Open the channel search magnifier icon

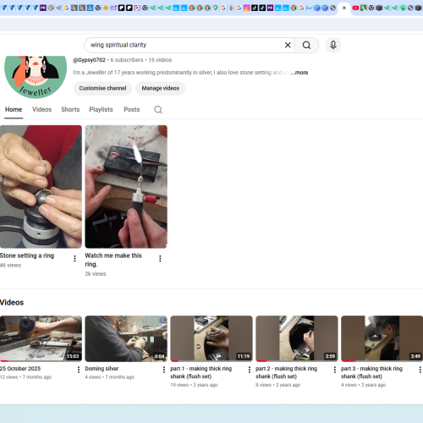click(x=158, y=109)
